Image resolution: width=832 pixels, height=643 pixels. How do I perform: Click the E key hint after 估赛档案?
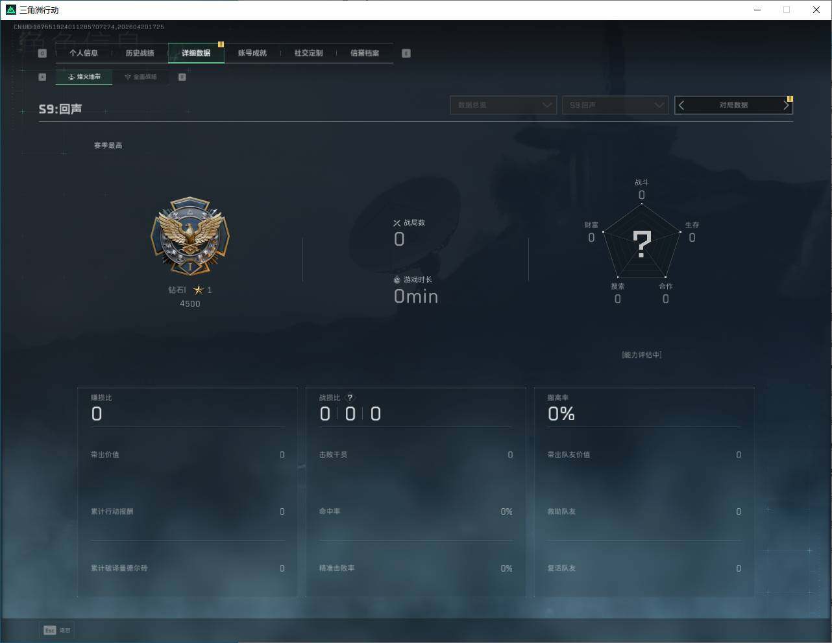click(406, 53)
